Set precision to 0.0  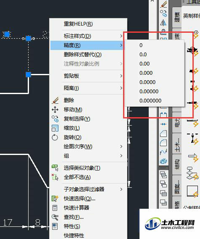click(x=155, y=55)
